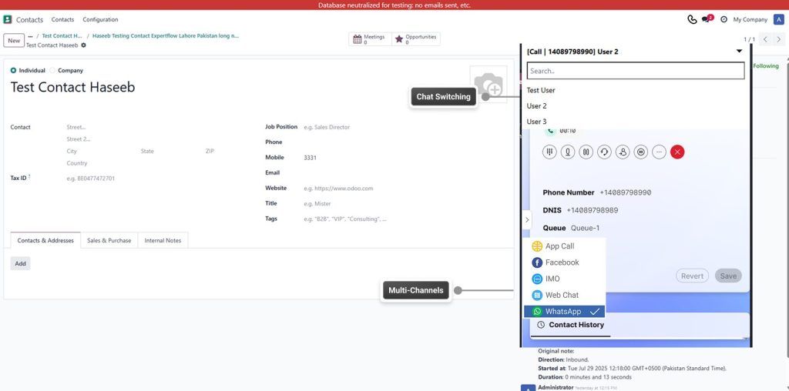Open the Configuration menu

tap(101, 19)
